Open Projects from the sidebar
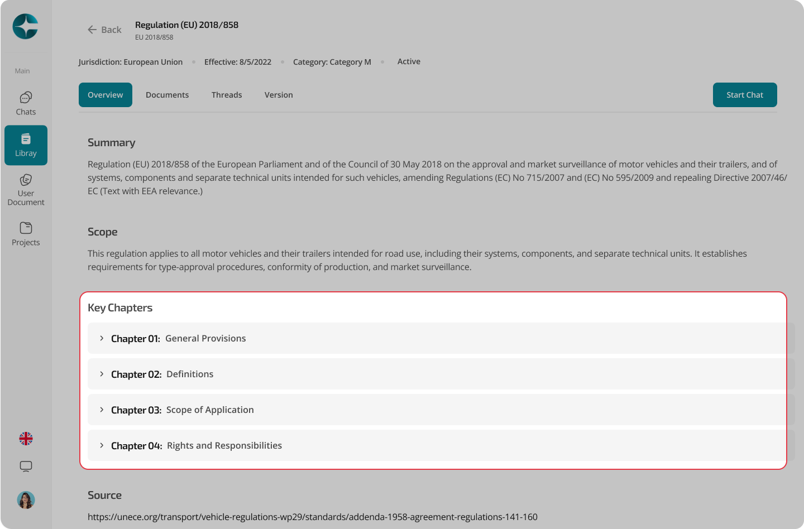804x529 pixels. [26, 234]
